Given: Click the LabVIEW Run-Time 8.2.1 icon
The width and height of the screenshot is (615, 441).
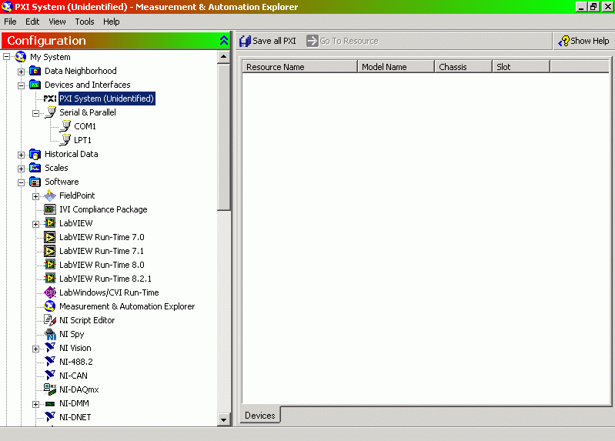Looking at the screenshot, I should [x=50, y=279].
